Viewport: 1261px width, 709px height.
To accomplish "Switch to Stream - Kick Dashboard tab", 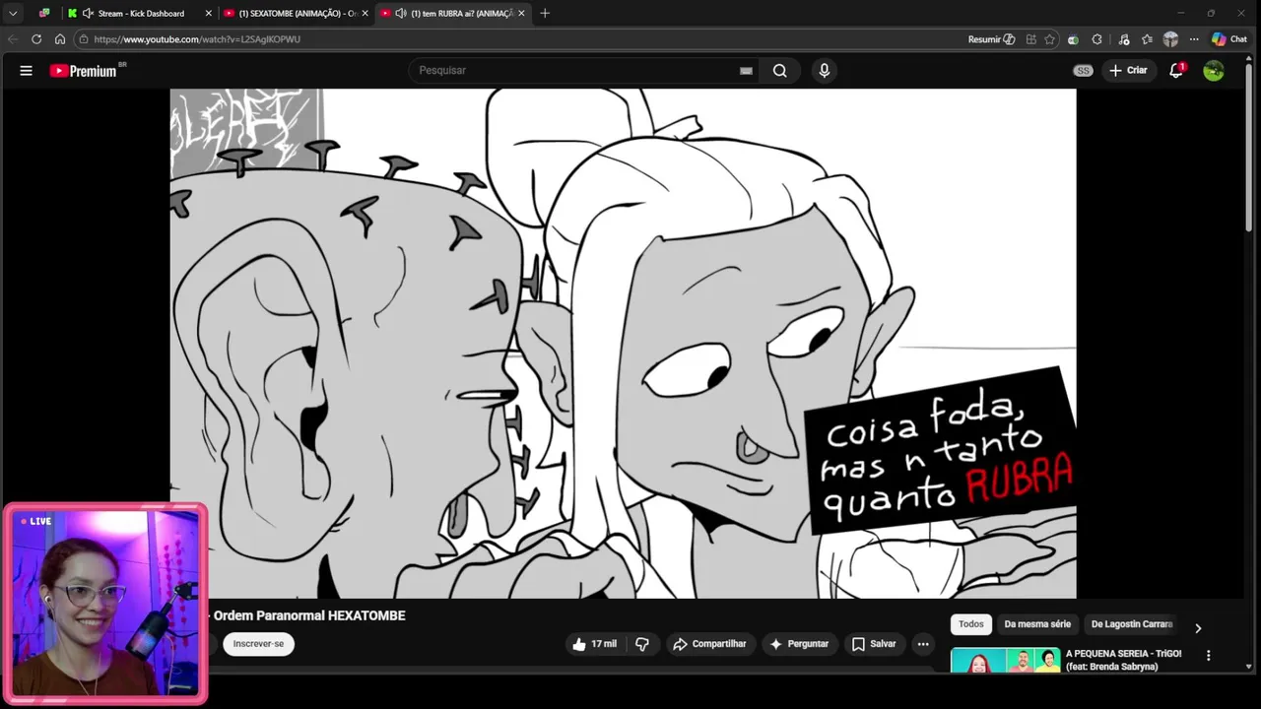I will tap(141, 13).
